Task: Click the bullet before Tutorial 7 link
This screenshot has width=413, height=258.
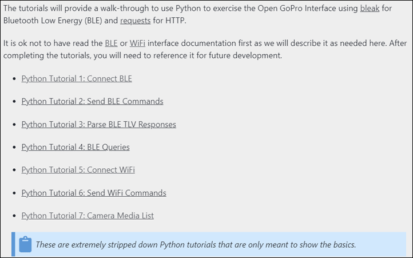Action: click(14, 216)
